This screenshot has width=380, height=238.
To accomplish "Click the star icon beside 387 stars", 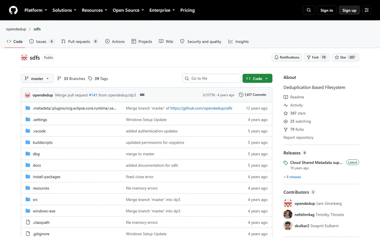I will pos(286,113).
